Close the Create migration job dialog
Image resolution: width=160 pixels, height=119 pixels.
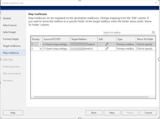coord(156,3)
